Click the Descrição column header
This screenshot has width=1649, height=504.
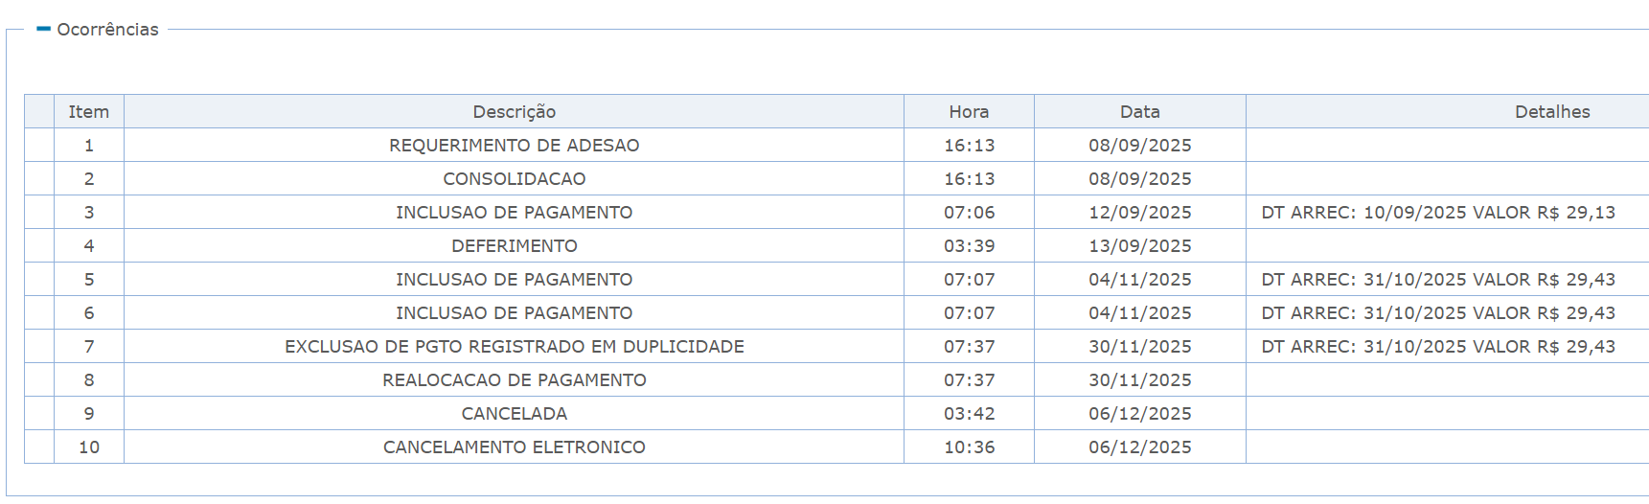point(514,111)
